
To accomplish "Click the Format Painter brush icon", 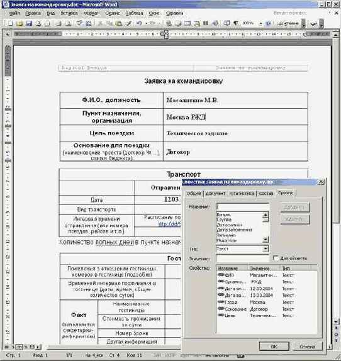I will click(129, 23).
